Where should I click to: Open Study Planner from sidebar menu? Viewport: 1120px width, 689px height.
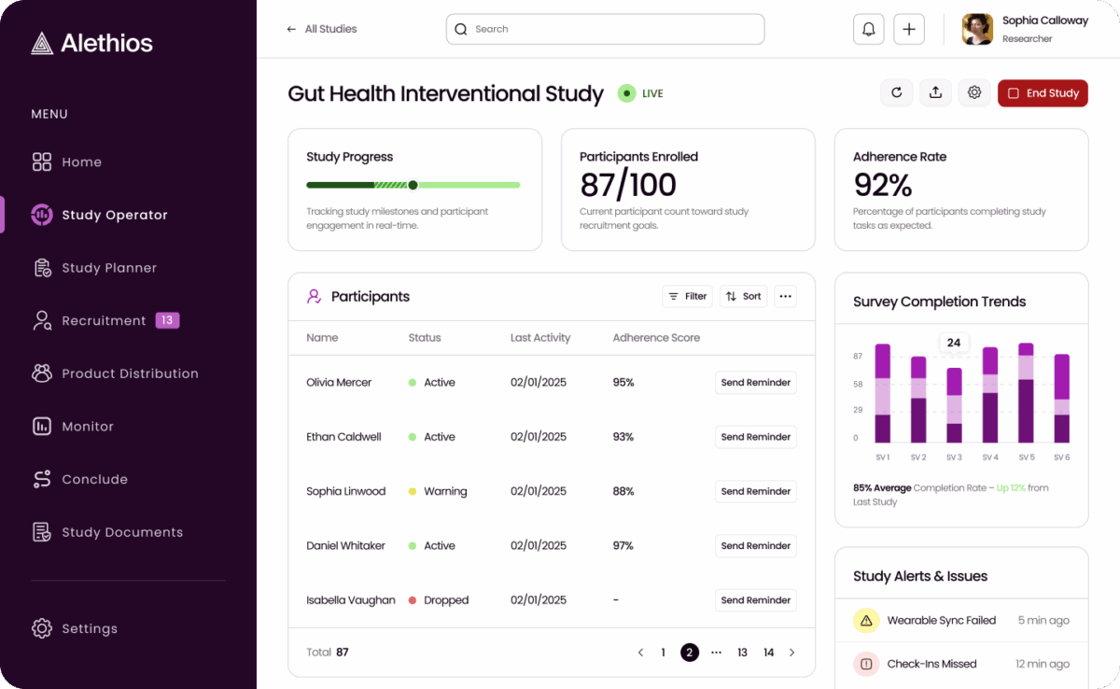click(108, 268)
